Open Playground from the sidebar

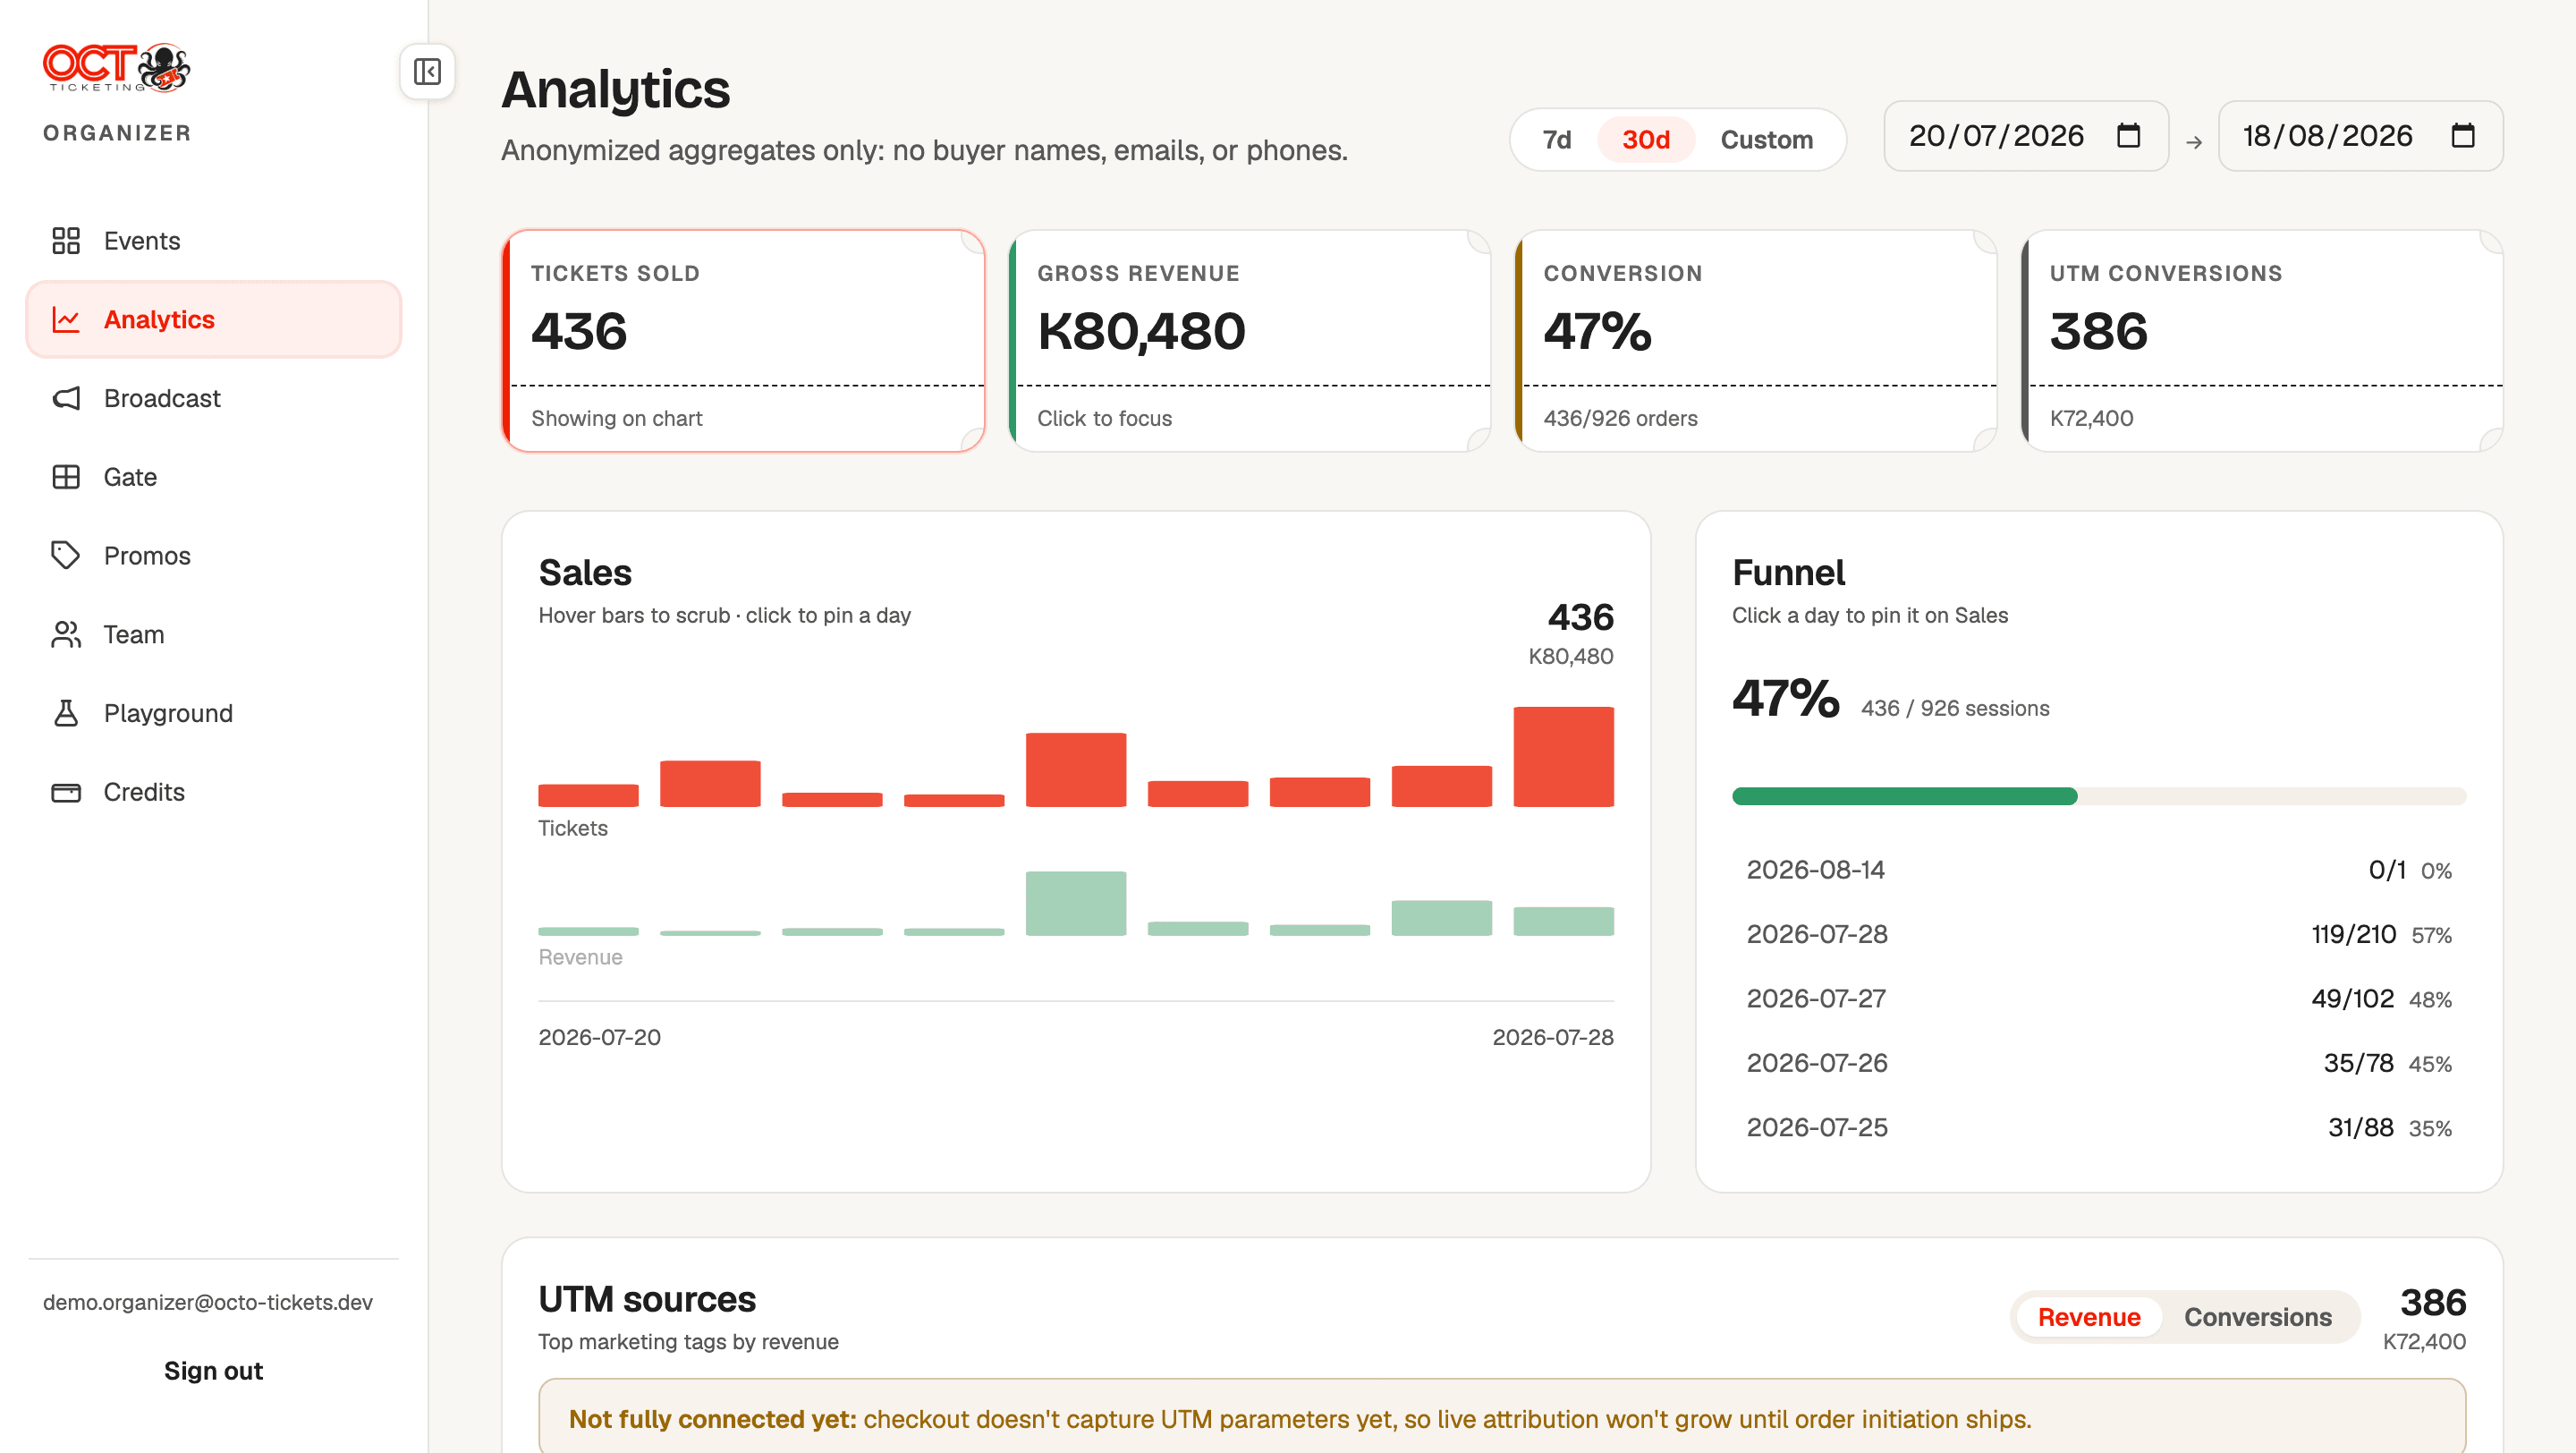(214, 713)
